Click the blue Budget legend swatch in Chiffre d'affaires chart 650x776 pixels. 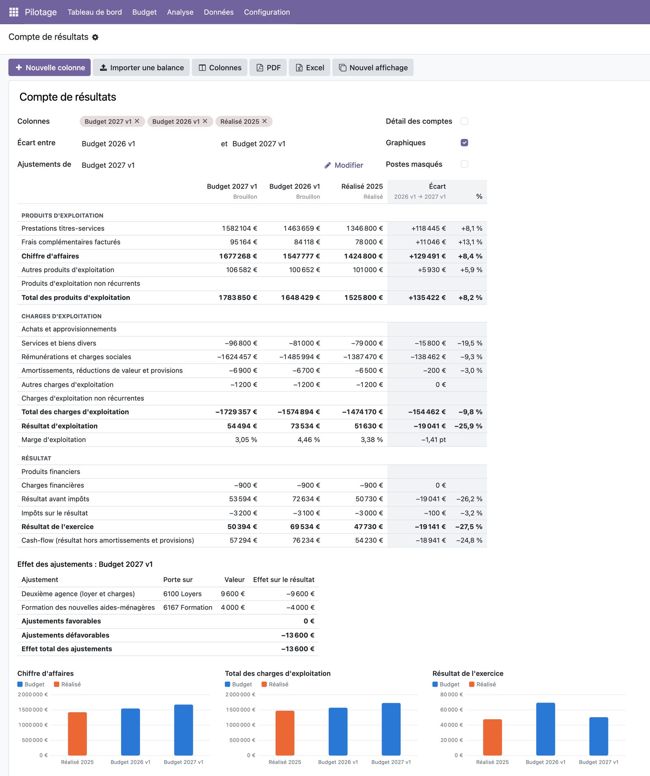coord(20,684)
